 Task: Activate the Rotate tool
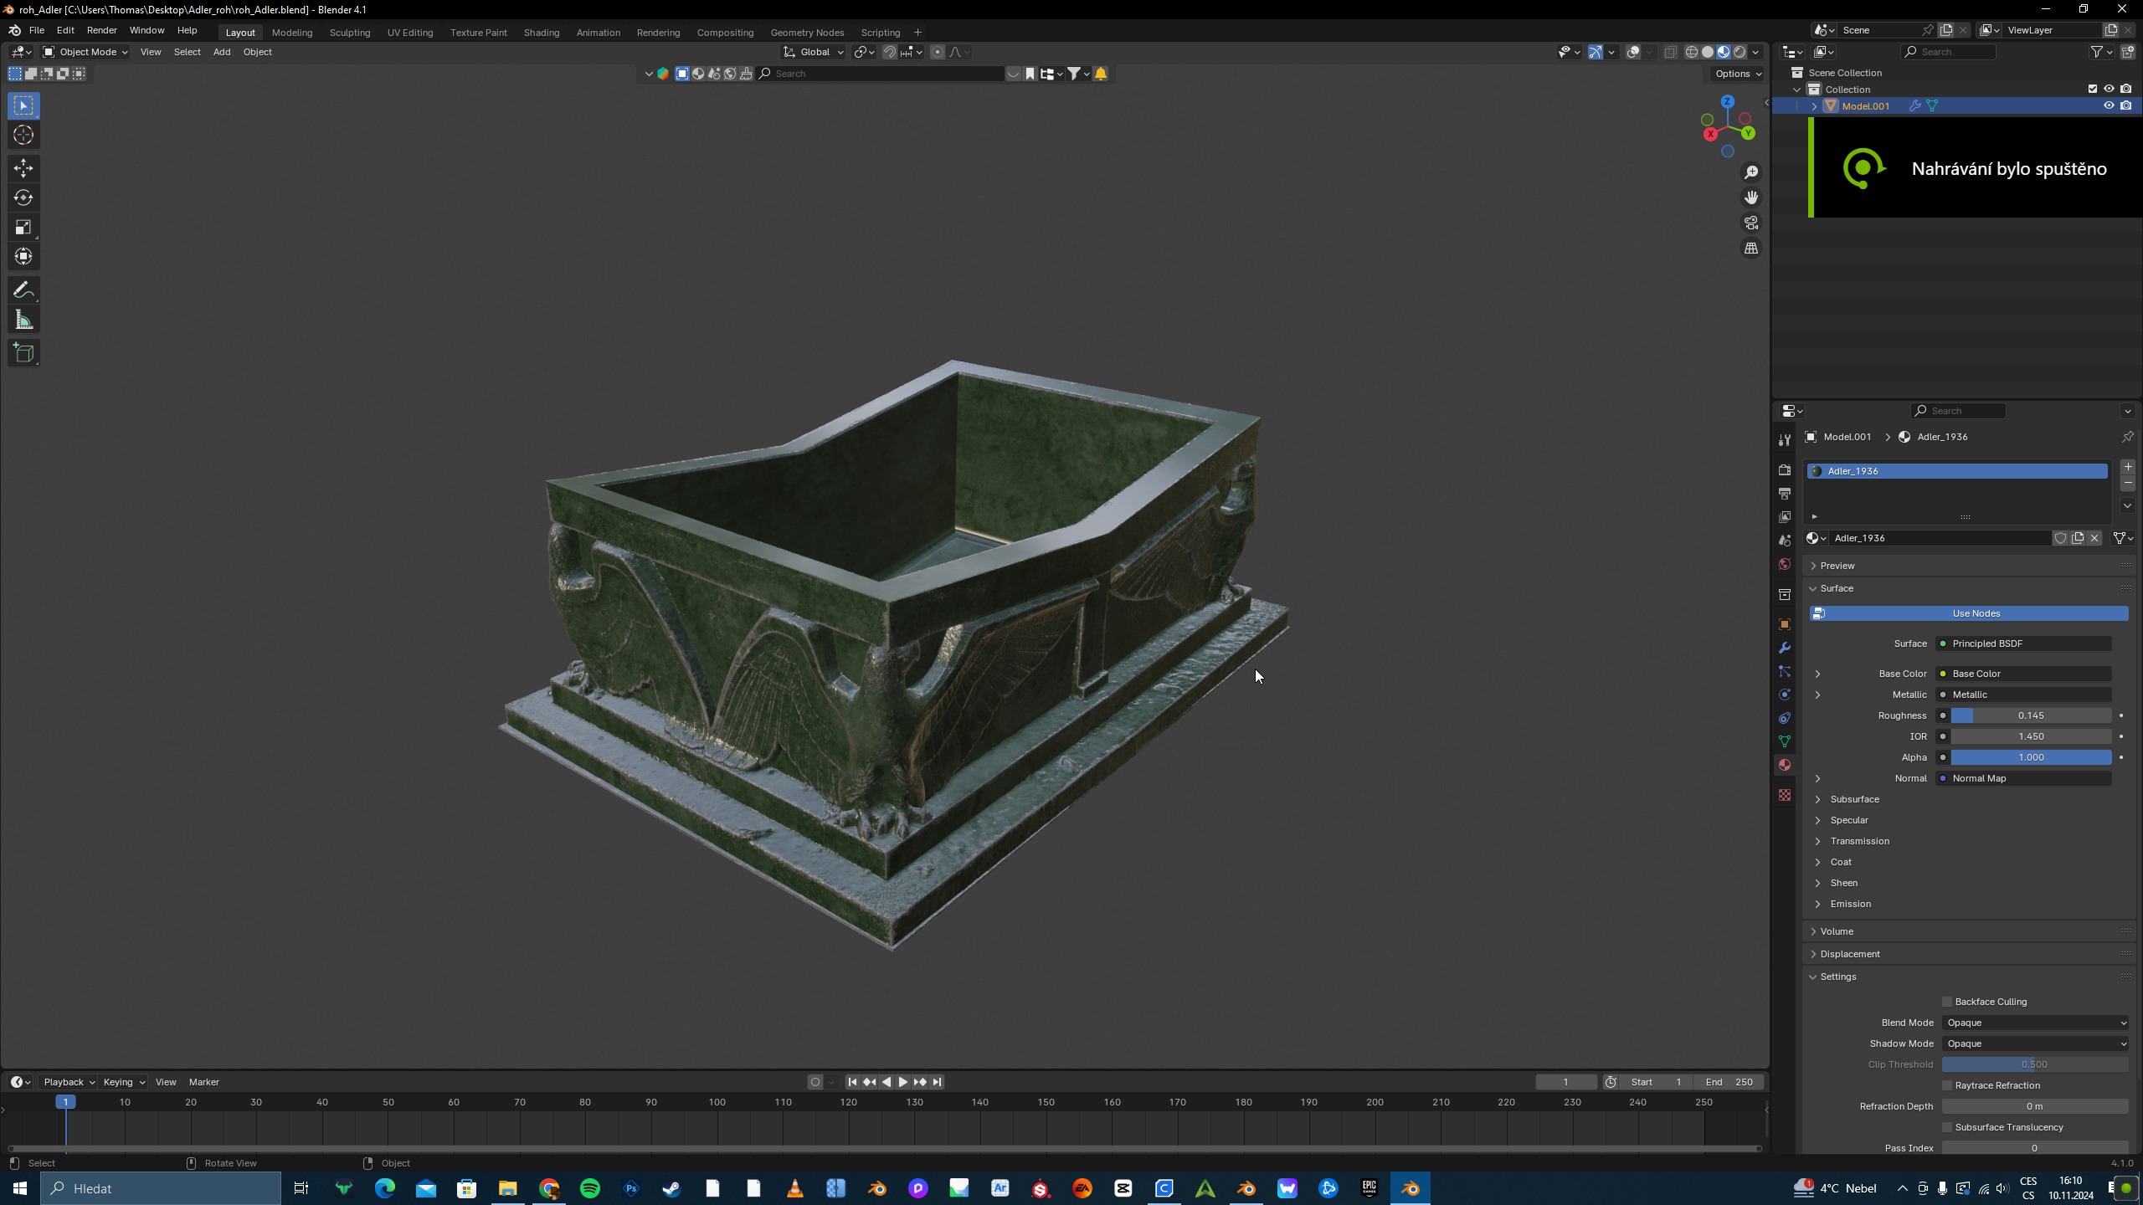coord(23,197)
